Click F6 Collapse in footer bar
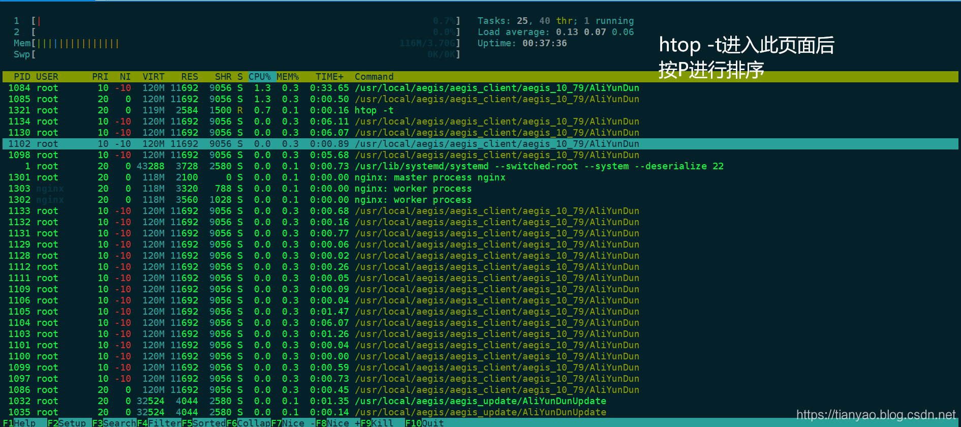961x427 pixels. coord(249,423)
